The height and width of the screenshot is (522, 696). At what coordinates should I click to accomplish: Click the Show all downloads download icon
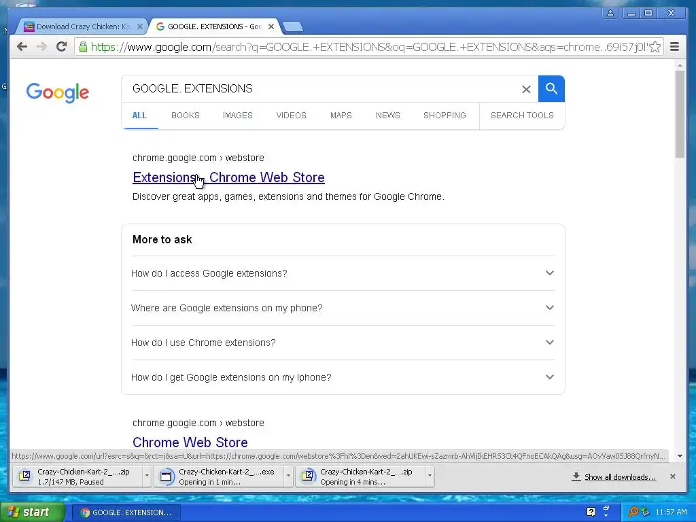pos(576,476)
